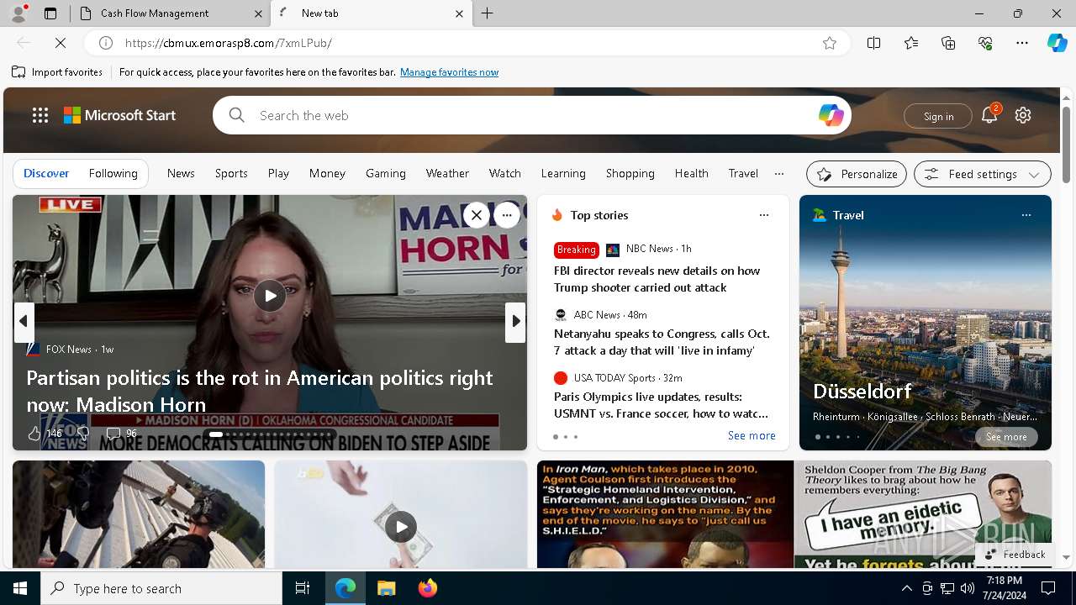Click the Sign in button
The image size is (1076, 605).
(x=938, y=116)
